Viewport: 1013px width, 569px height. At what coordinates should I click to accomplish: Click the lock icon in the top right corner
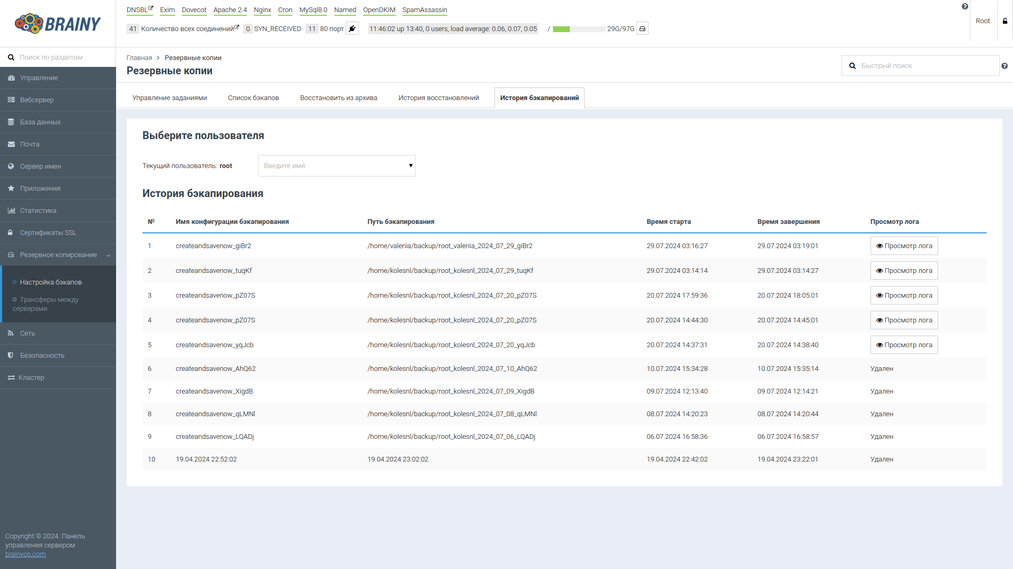point(1004,21)
